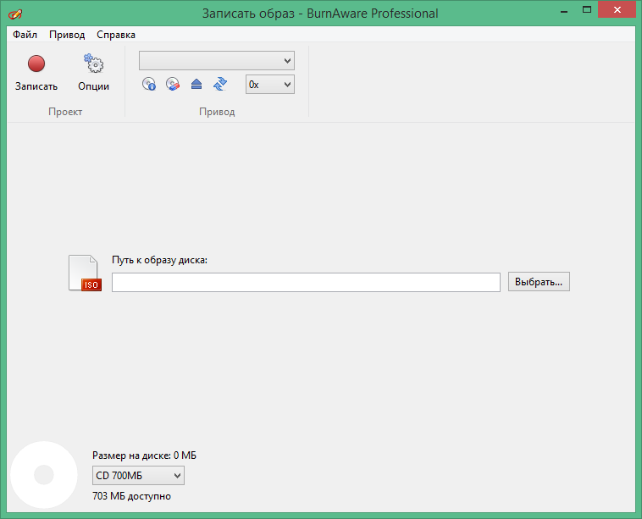Click the disc usage indicator graphic
The image size is (642, 519).
pyautogui.click(x=42, y=475)
